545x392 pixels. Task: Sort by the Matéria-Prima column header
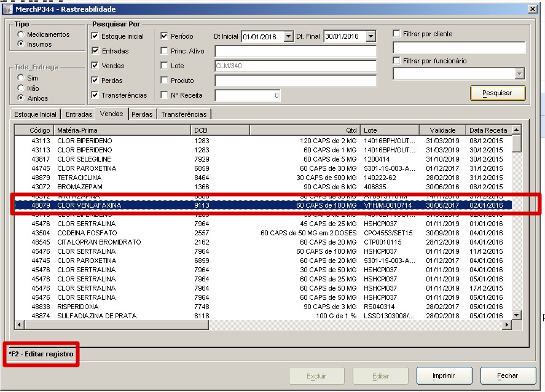(x=122, y=130)
